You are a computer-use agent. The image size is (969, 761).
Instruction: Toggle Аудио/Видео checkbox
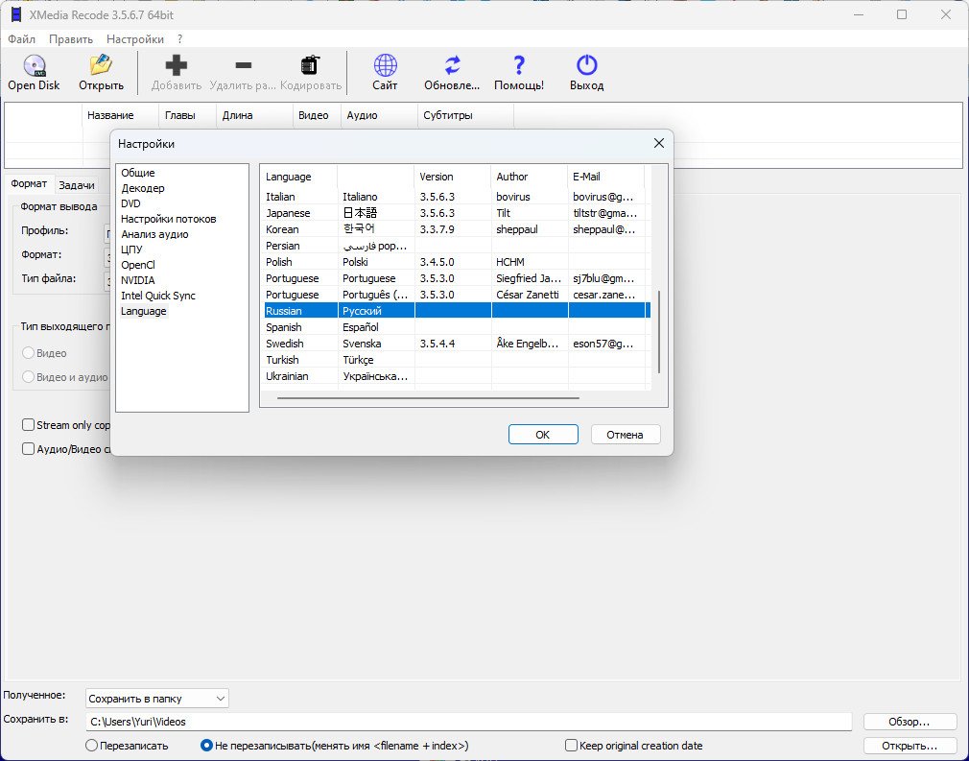28,449
